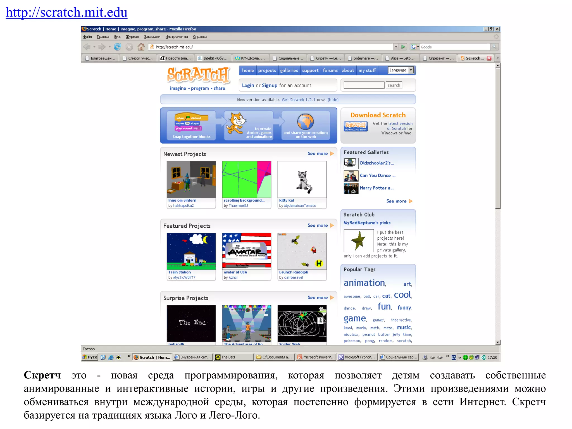572x429 pixels.
Task: Click in the Scratch search text field
Action: pos(364,85)
